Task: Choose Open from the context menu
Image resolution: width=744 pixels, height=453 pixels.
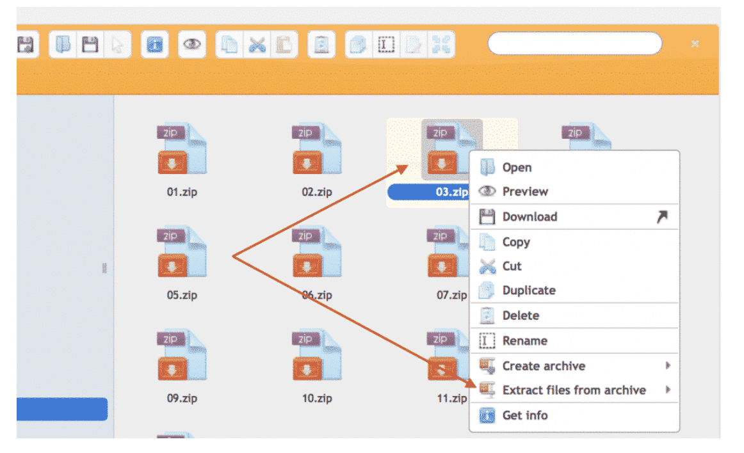Action: point(574,168)
